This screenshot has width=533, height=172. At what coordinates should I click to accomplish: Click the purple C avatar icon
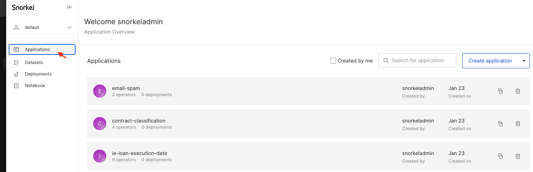coord(100,124)
